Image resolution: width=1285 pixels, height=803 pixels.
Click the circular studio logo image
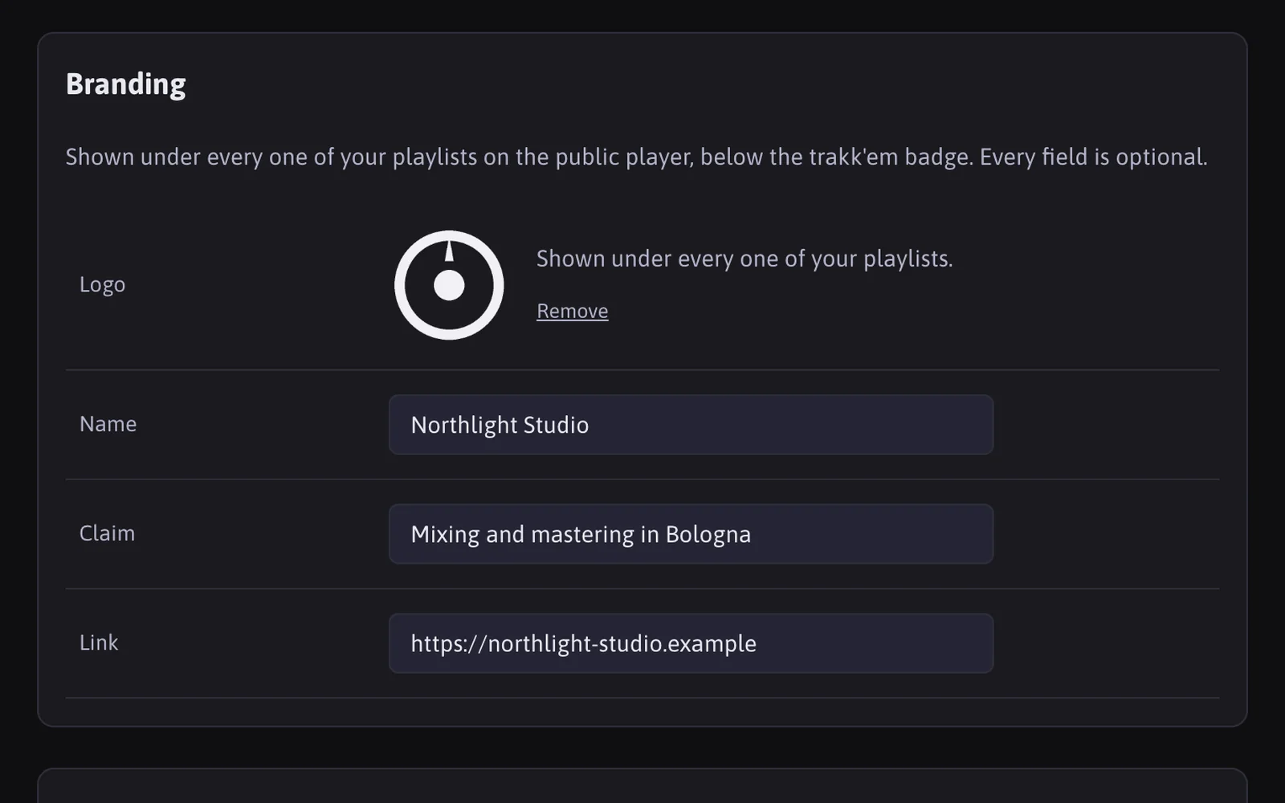click(x=449, y=285)
